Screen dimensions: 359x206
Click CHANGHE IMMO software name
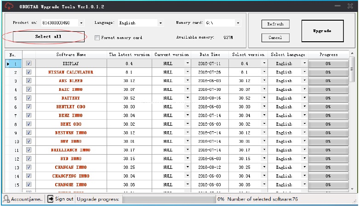click(71, 185)
